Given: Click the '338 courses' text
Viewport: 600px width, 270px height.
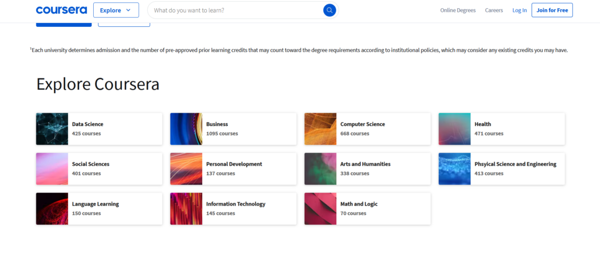Looking at the screenshot, I should (x=354, y=173).
